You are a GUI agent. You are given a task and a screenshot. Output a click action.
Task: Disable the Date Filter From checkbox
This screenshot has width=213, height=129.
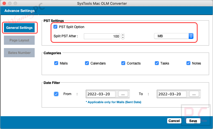(x=56, y=94)
